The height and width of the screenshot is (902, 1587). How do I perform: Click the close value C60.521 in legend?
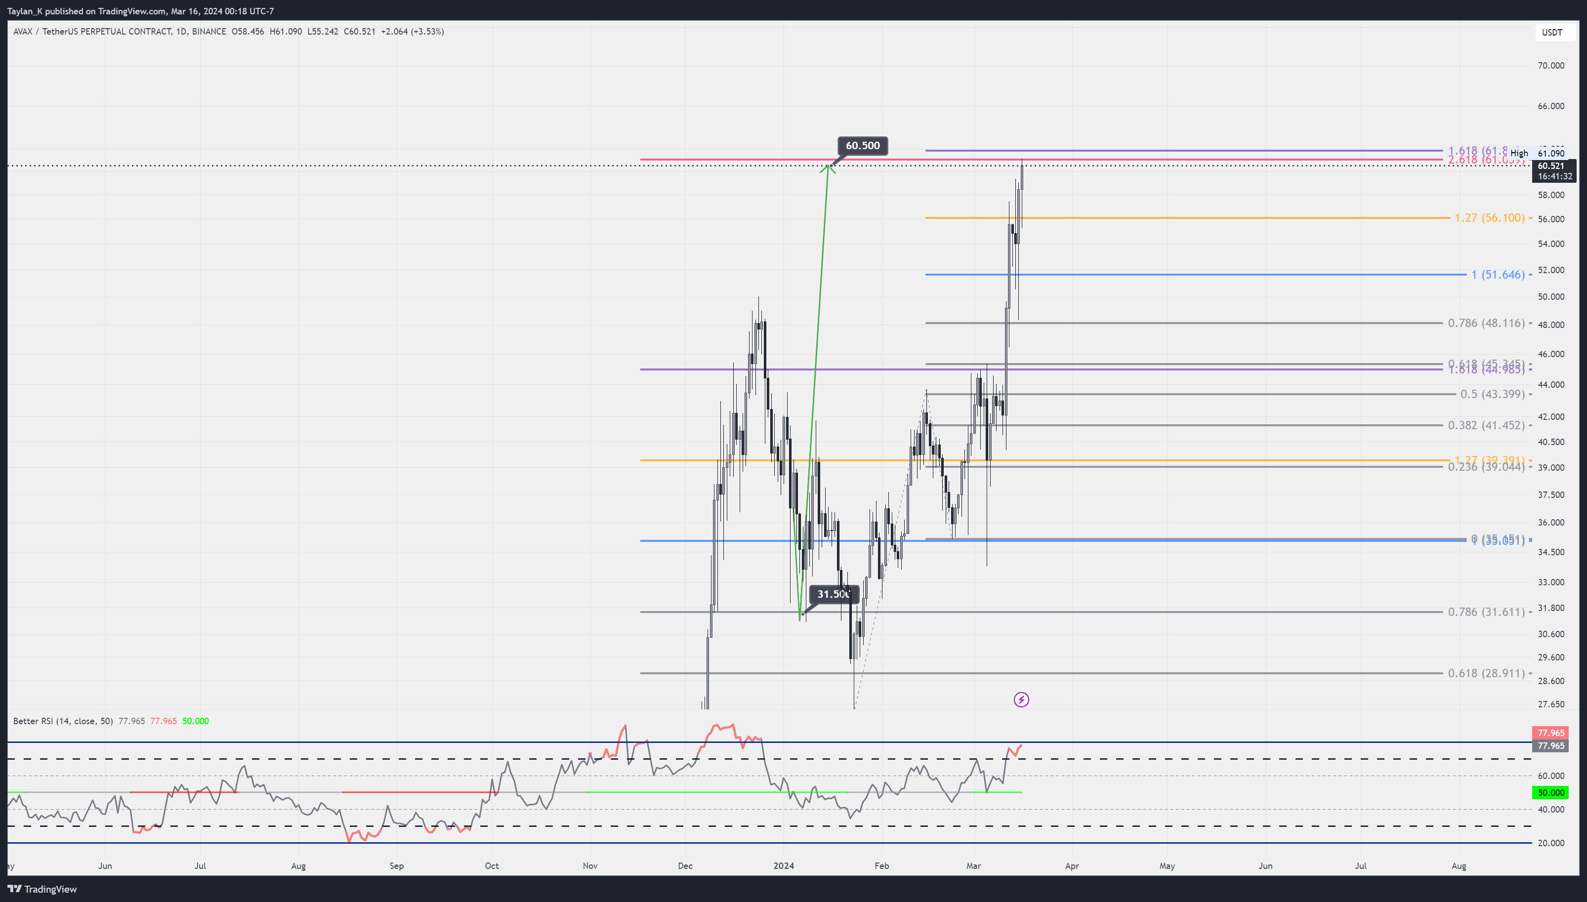point(359,32)
